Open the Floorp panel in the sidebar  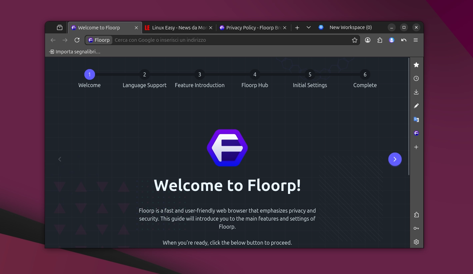pyautogui.click(x=416, y=133)
